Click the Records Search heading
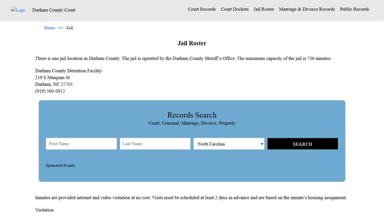Viewport: 384px width, 216px height. (x=192, y=115)
